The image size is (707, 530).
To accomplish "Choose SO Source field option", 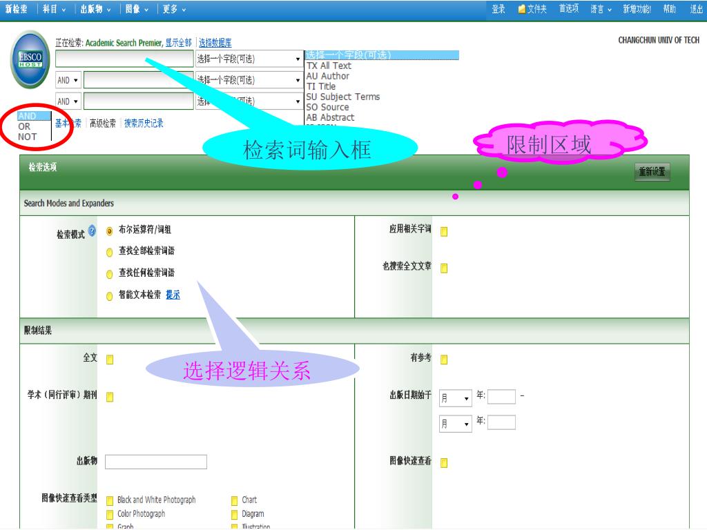I will 328,107.
